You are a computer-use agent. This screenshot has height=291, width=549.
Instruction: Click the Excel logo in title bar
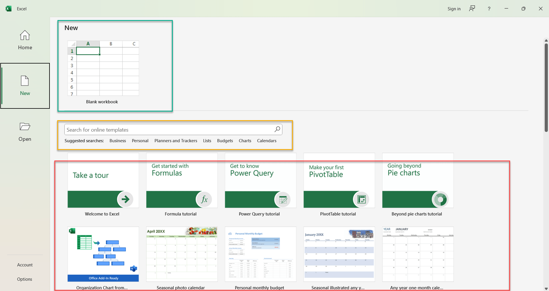9,9
